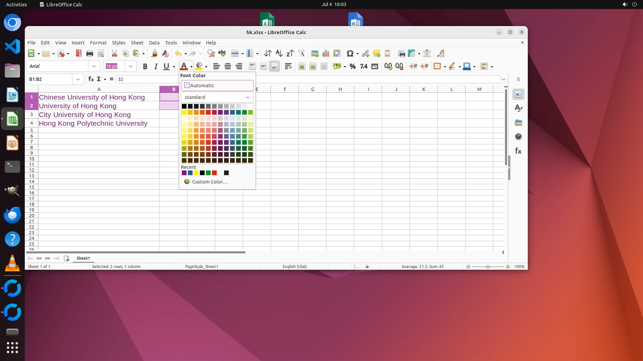The width and height of the screenshot is (643, 361).
Task: Open the font size dropdown list
Action: click(131, 66)
